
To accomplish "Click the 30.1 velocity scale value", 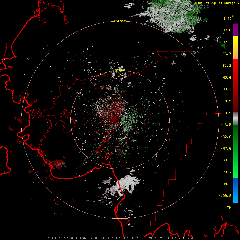I will (x=227, y=89).
